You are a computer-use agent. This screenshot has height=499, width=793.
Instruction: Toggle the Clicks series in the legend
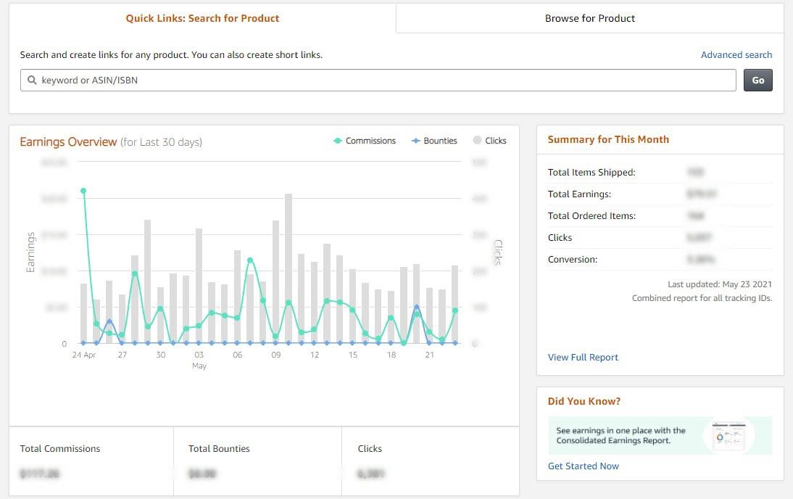point(490,141)
